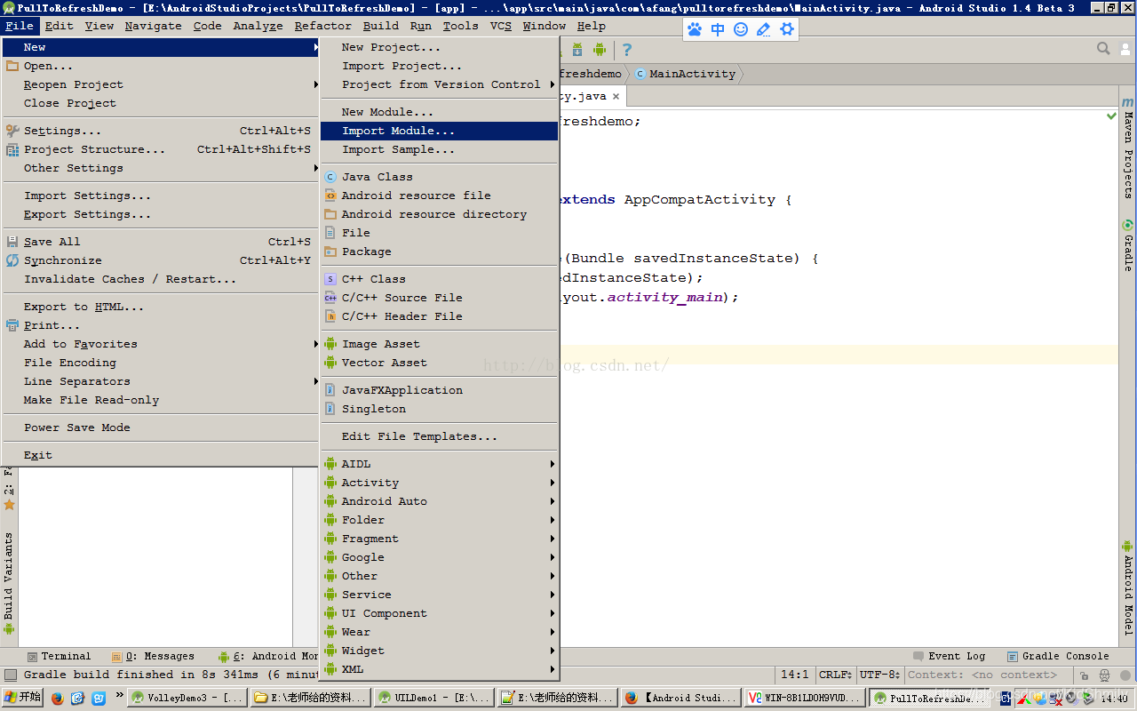
Task: Click the Import Module menu entry
Action: coord(439,131)
